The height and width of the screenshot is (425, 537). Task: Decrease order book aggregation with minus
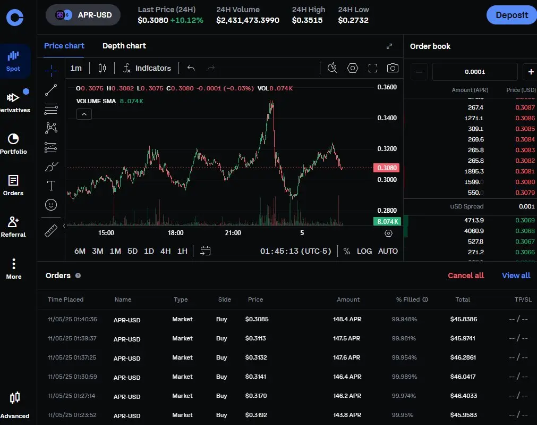[419, 72]
